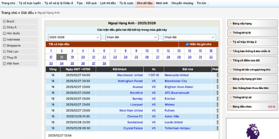Open the 2025-2026 season dropdown
This screenshot has width=279, height=139.
74,37
